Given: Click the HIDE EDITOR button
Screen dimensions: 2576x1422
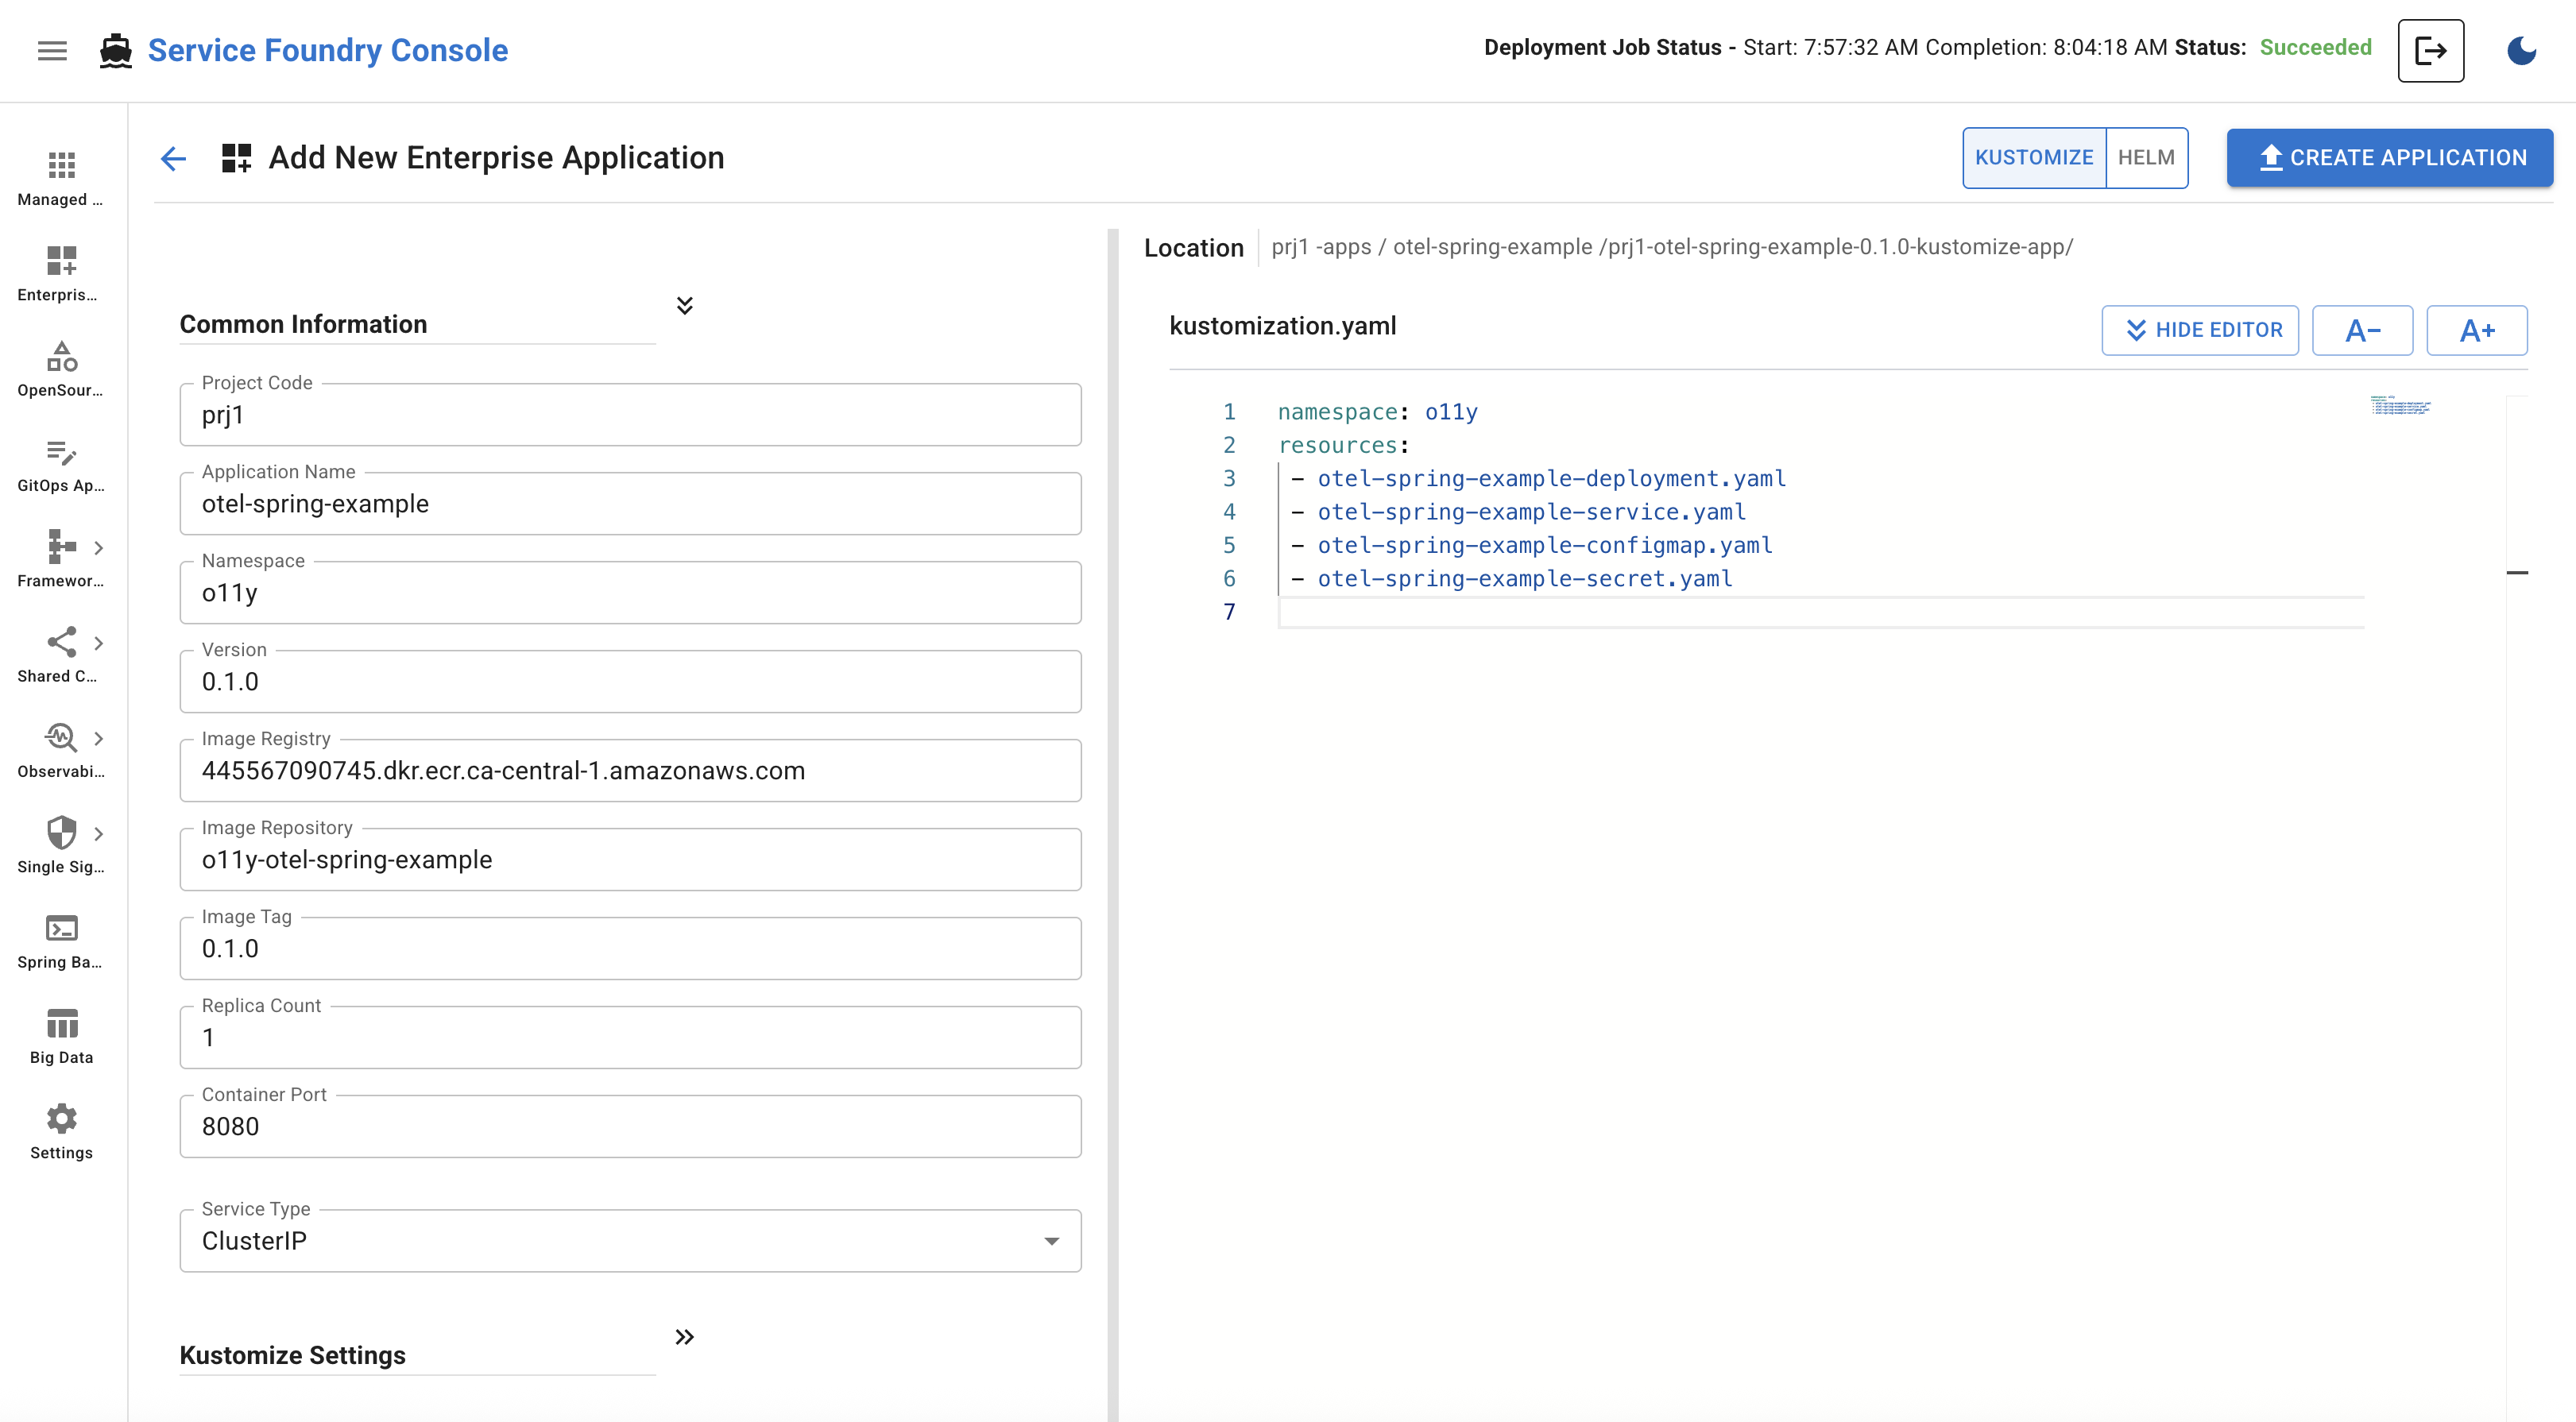Looking at the screenshot, I should [x=2199, y=330].
